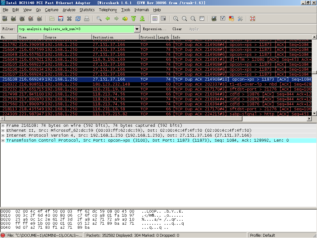Open capture options dialog icon
The width and height of the screenshot is (317, 238).
click(x=13, y=19)
